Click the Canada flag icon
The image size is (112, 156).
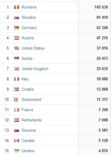click(17, 140)
